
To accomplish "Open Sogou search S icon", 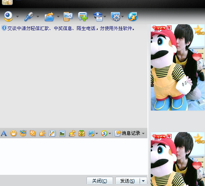I will [104, 133].
